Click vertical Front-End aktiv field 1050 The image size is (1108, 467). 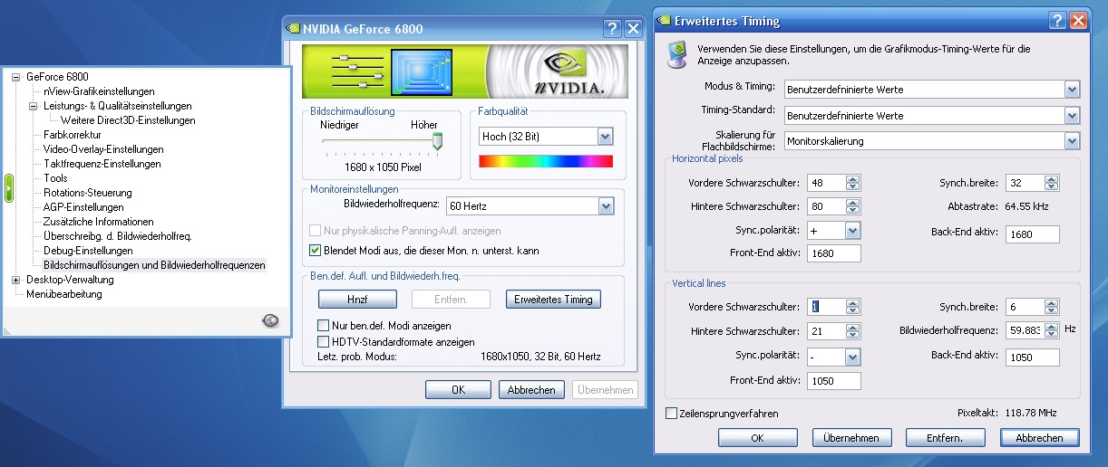[833, 381]
